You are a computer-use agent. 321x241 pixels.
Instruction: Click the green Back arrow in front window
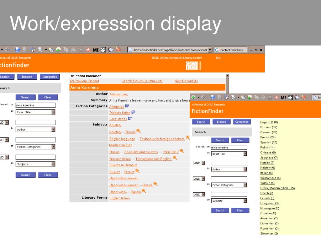tap(193, 97)
